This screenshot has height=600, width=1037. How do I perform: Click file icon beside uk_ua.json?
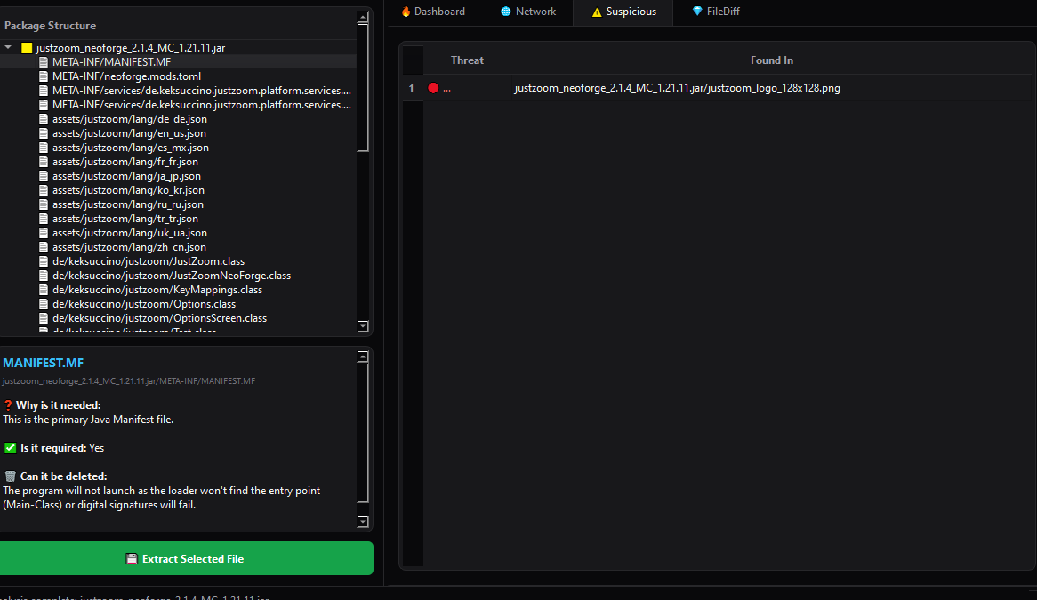pos(44,233)
